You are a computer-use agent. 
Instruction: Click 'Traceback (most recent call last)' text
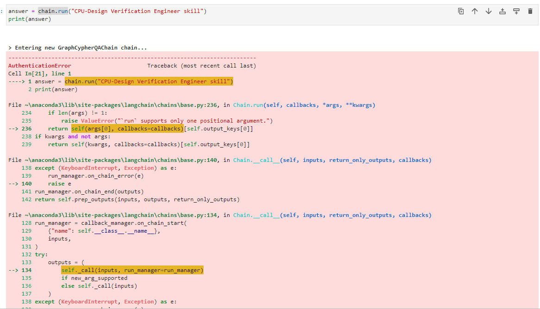click(x=202, y=66)
